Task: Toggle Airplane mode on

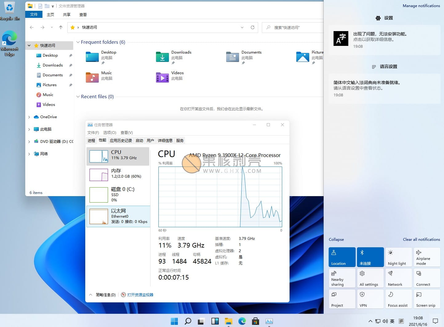Action: click(427, 257)
